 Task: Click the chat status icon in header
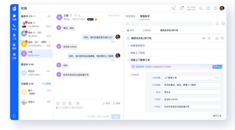pyautogui.click(x=182, y=8)
